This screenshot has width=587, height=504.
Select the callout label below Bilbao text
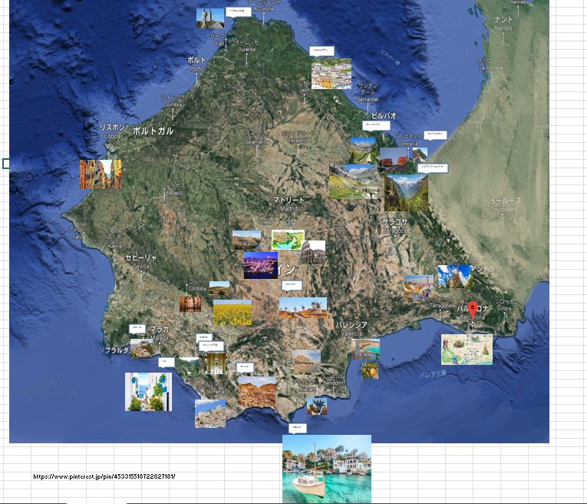376,125
